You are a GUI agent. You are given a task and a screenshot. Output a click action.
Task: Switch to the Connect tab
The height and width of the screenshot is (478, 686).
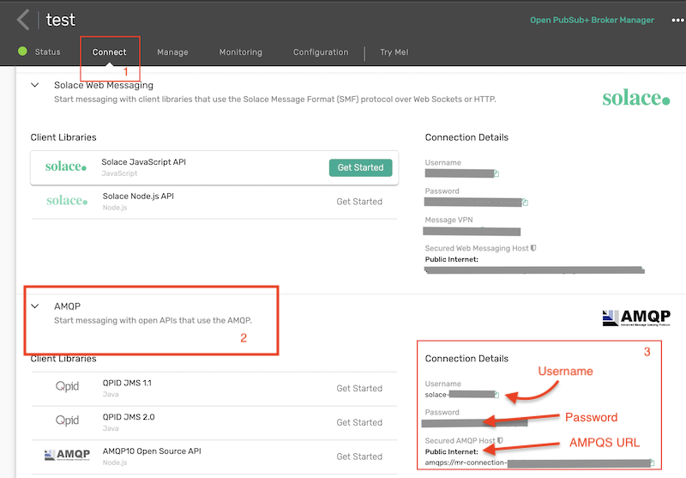[x=110, y=52]
